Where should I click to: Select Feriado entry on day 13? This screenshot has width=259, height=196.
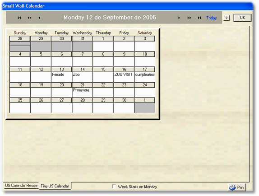click(58, 75)
